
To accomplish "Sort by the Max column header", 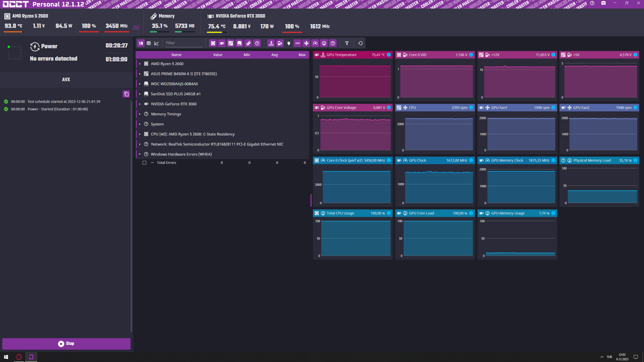I will pos(302,55).
